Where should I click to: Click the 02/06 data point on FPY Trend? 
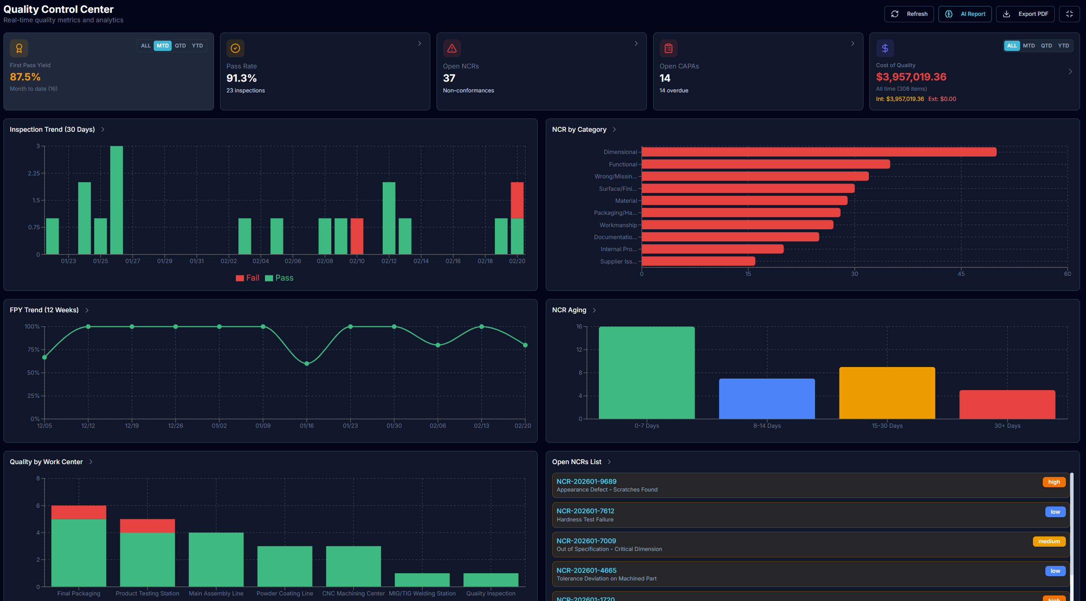pyautogui.click(x=437, y=345)
